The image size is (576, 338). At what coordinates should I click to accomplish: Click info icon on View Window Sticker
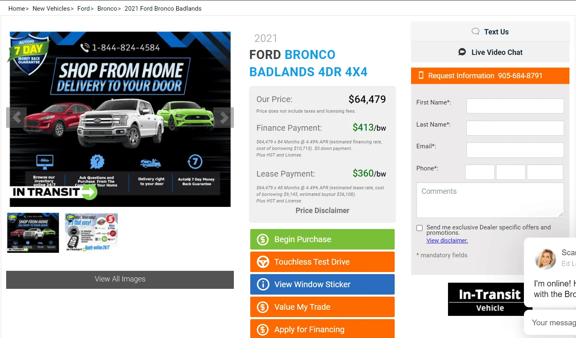pyautogui.click(x=263, y=284)
